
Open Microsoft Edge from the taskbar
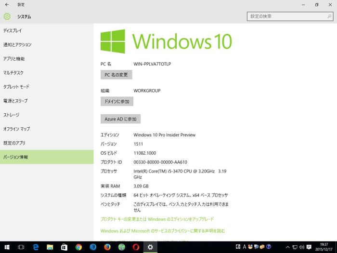point(36,247)
